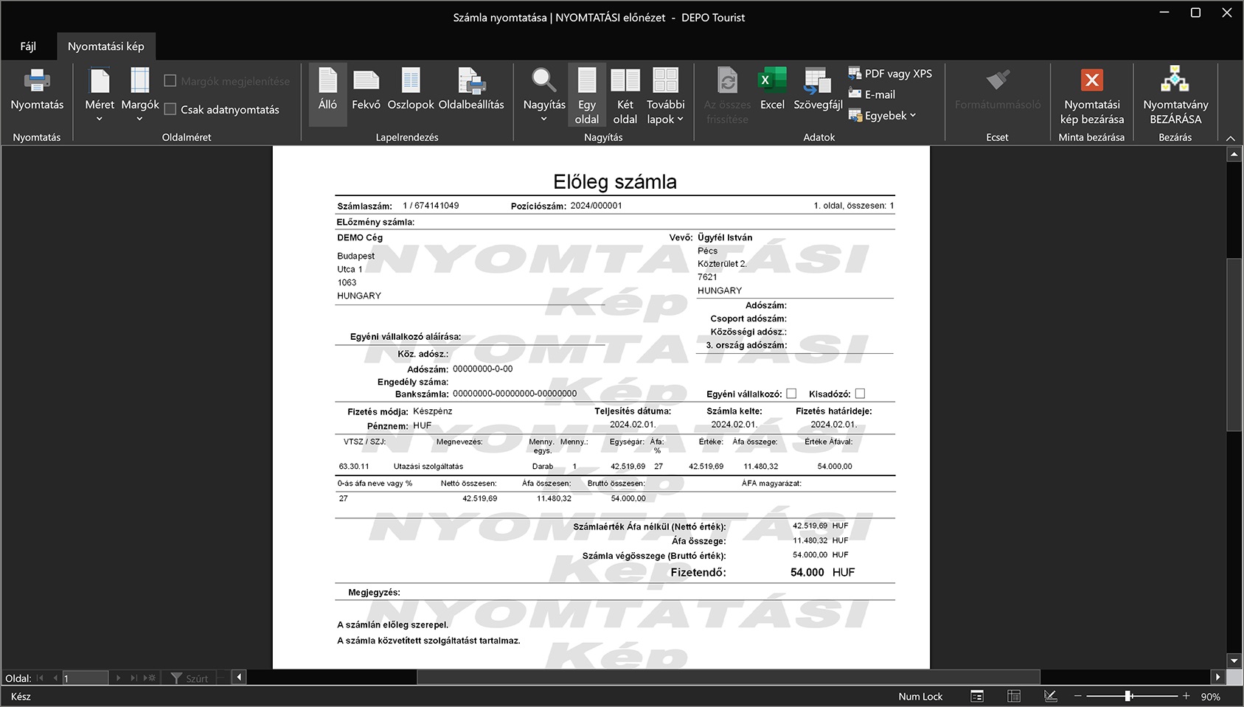Tick the Egyéni vállalkozó checkbox
The height and width of the screenshot is (707, 1244).
point(791,394)
